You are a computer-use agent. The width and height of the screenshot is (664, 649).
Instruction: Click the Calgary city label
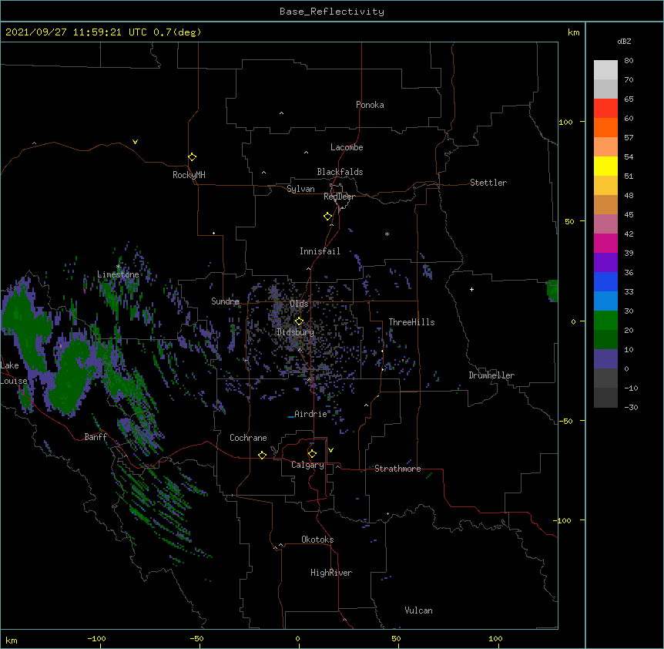(x=307, y=465)
